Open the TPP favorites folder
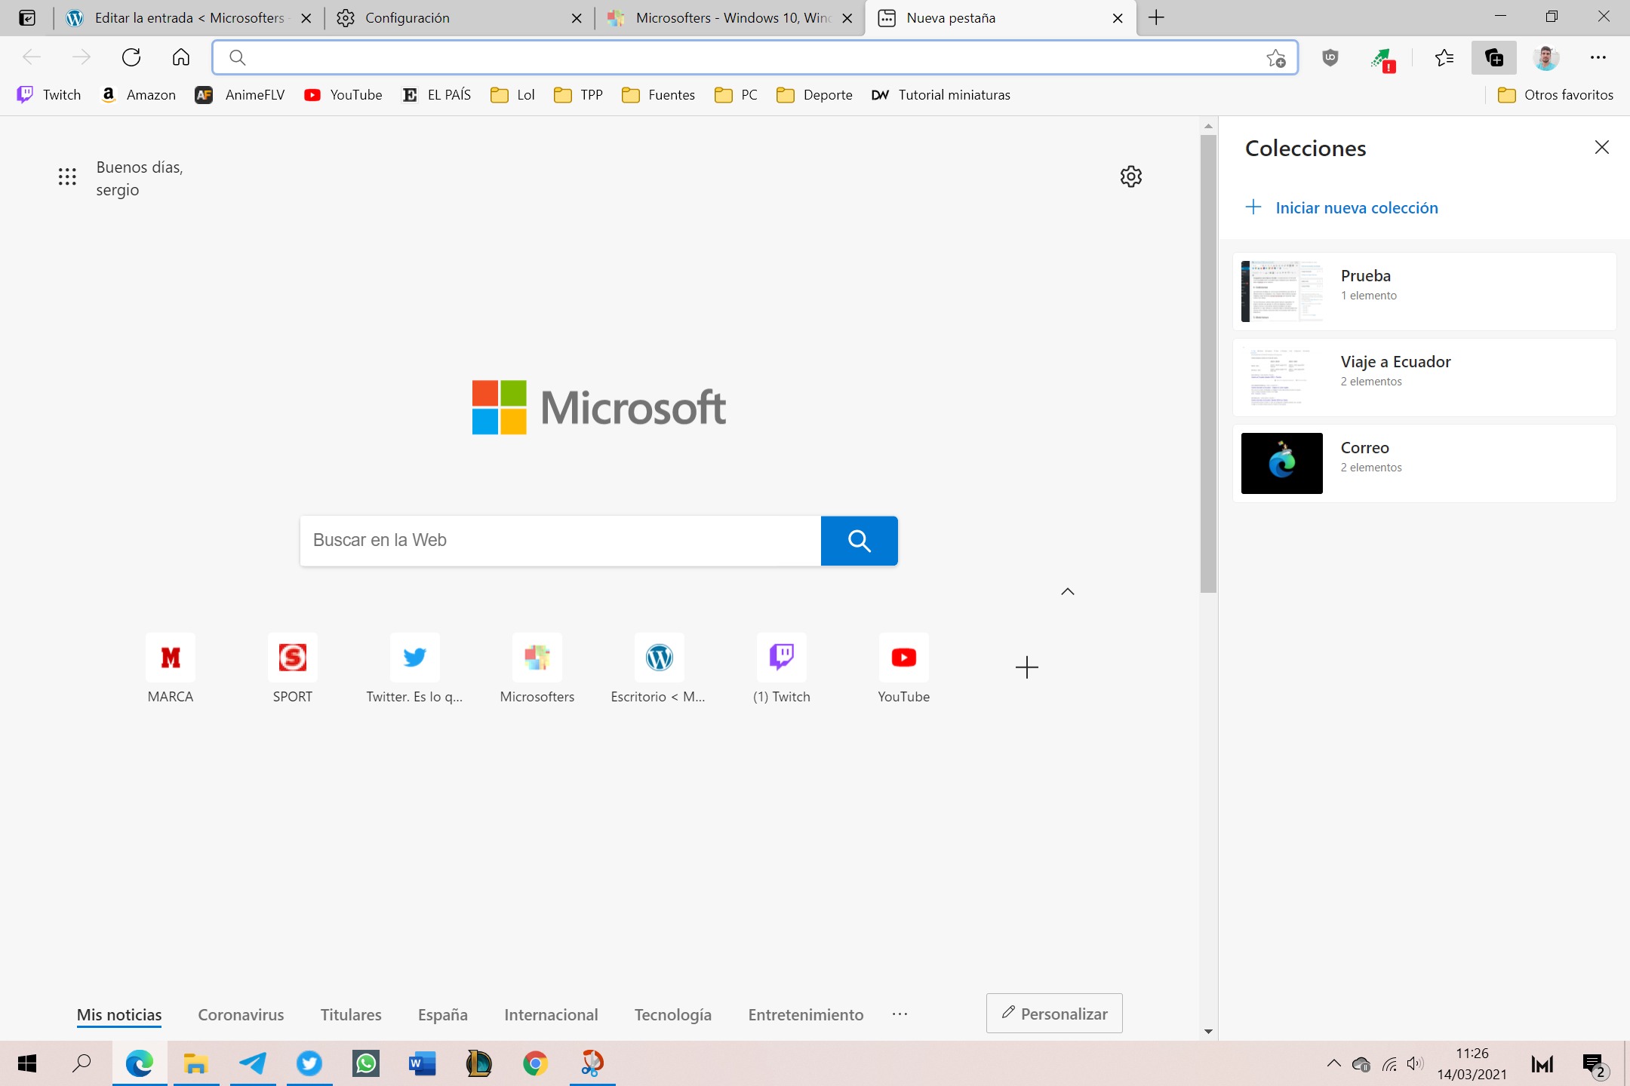This screenshot has width=1630, height=1086. (x=579, y=95)
